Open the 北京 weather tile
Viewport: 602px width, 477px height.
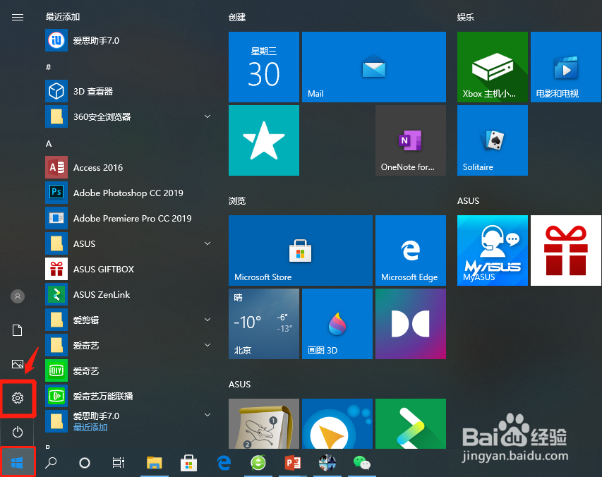point(264,324)
